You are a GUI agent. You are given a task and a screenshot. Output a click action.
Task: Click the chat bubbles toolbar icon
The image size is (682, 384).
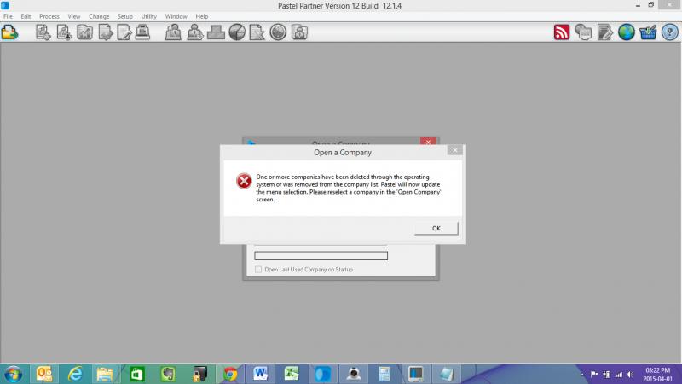[583, 32]
